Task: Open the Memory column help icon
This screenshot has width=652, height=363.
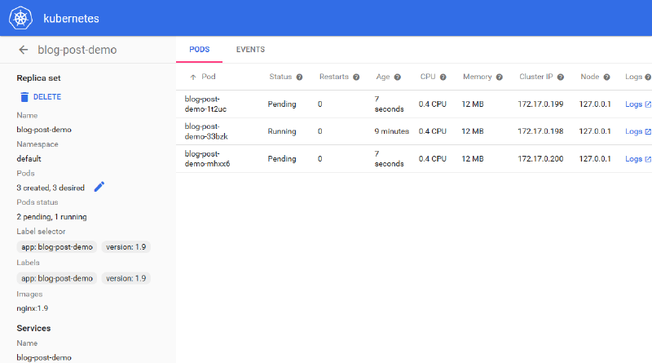Action: pyautogui.click(x=500, y=77)
